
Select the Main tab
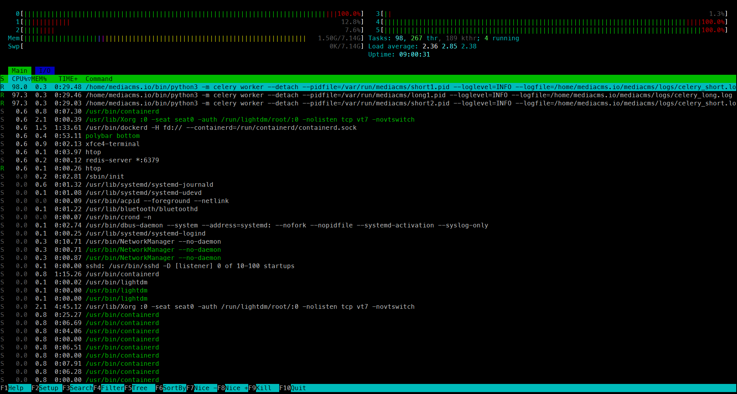point(19,71)
